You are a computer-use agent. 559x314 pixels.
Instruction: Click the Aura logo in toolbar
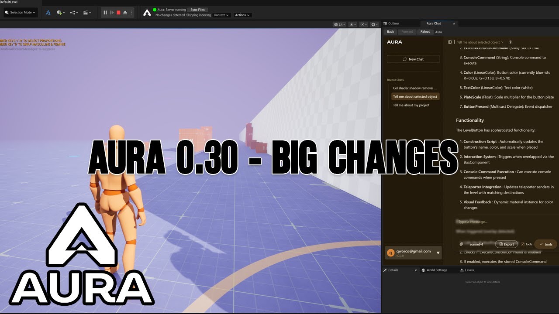tap(147, 13)
